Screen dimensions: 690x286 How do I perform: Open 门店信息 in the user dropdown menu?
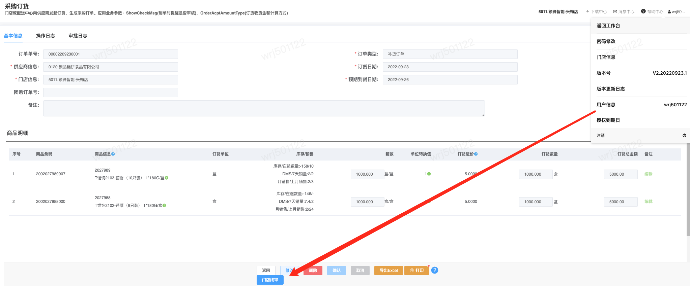click(640, 57)
